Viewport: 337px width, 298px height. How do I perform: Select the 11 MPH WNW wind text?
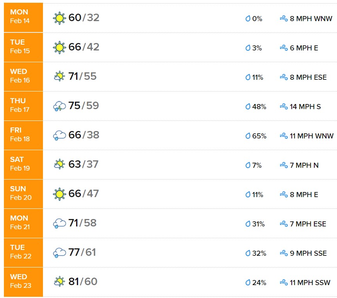(312, 136)
